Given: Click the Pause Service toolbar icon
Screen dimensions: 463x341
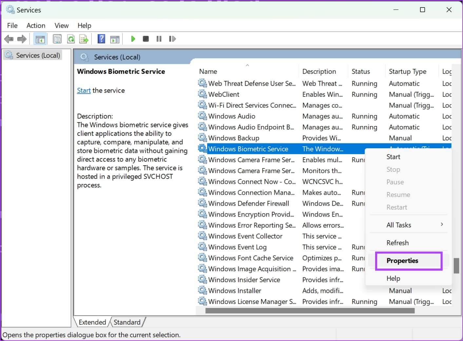Looking at the screenshot, I should (159, 39).
